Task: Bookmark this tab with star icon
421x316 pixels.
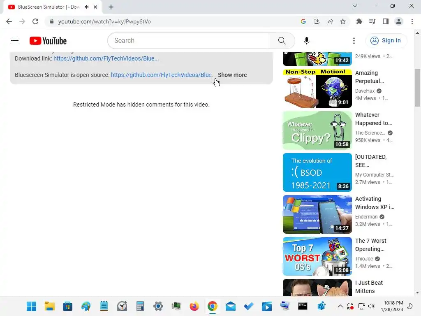Action: click(343, 21)
